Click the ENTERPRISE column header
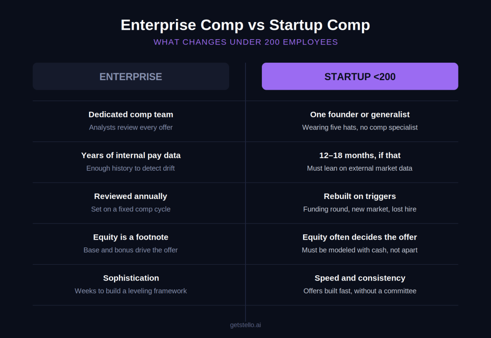The height and width of the screenshot is (338, 491). (131, 76)
